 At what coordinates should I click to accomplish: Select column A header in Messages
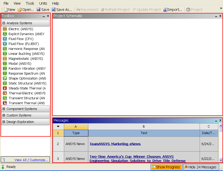coord(76,127)
